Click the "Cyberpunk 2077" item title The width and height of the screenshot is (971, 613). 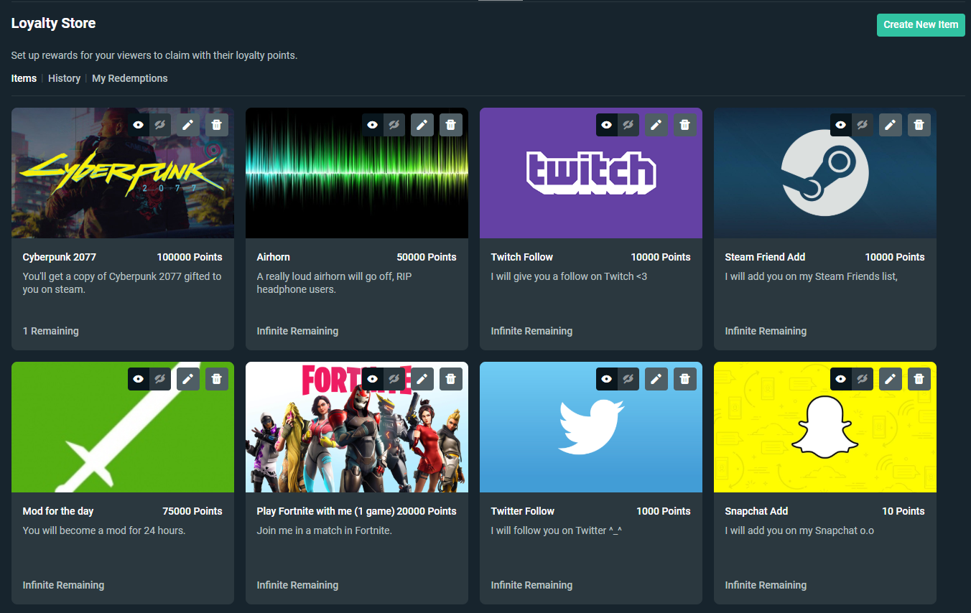[60, 257]
